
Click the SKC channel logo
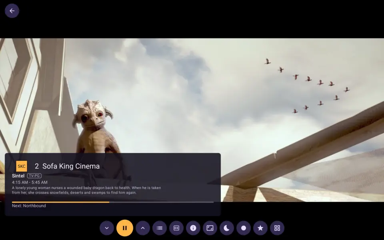coord(22,166)
